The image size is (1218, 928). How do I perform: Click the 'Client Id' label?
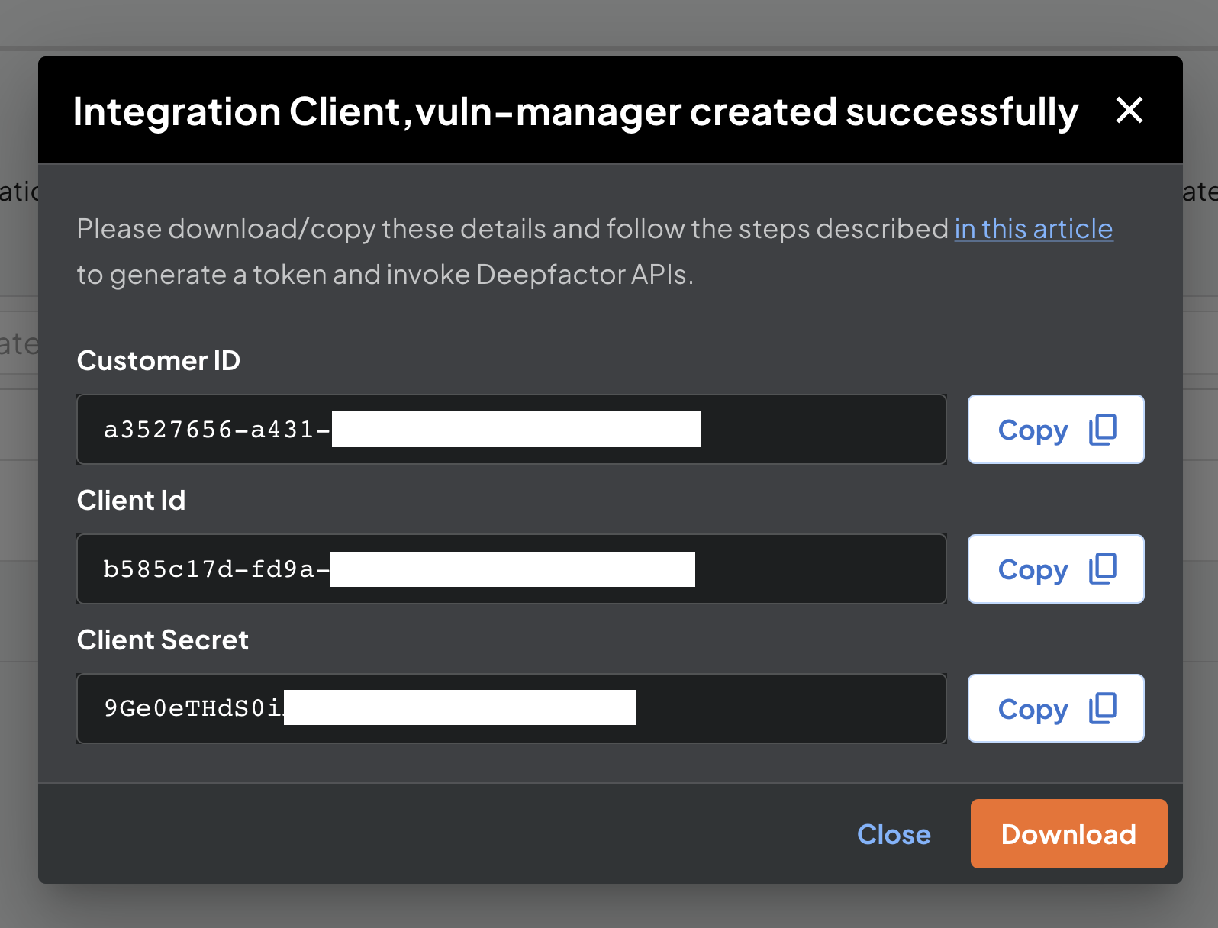[131, 500]
